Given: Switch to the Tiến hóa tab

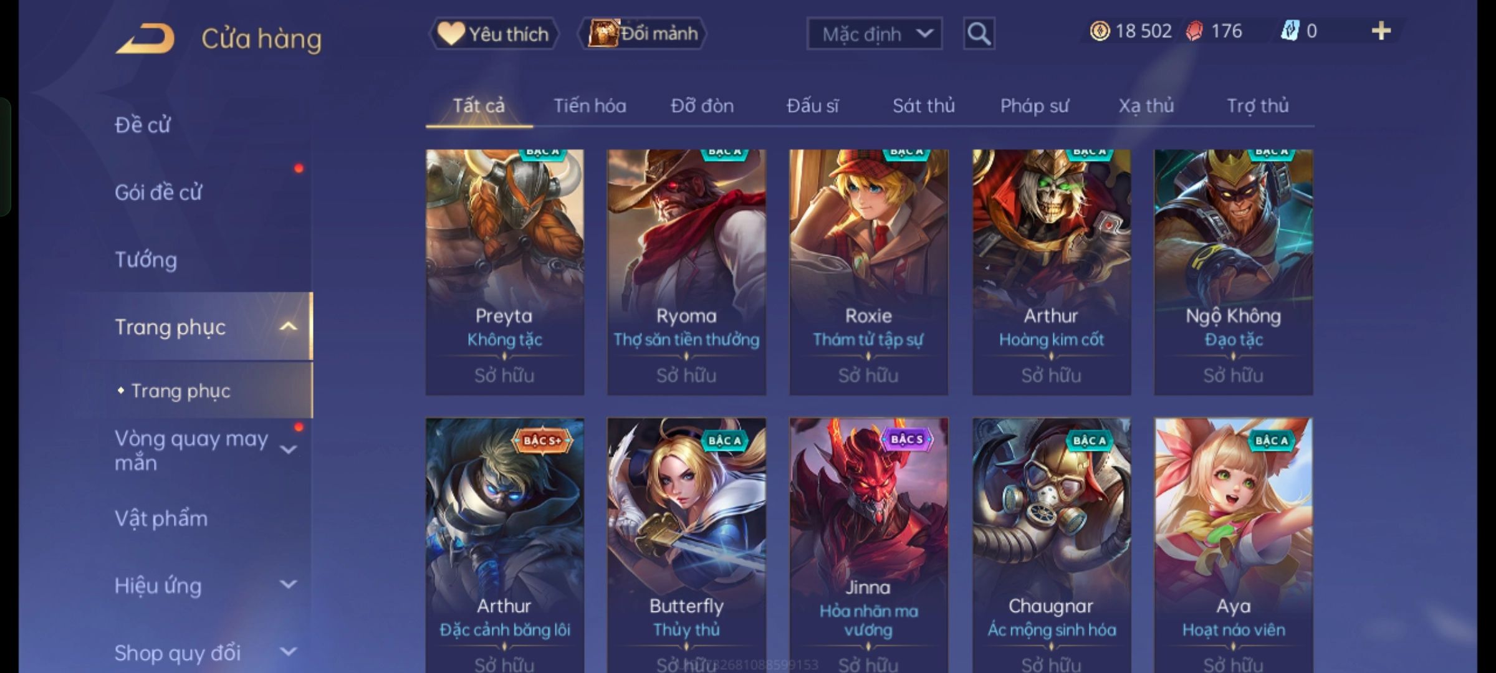Looking at the screenshot, I should pos(590,106).
